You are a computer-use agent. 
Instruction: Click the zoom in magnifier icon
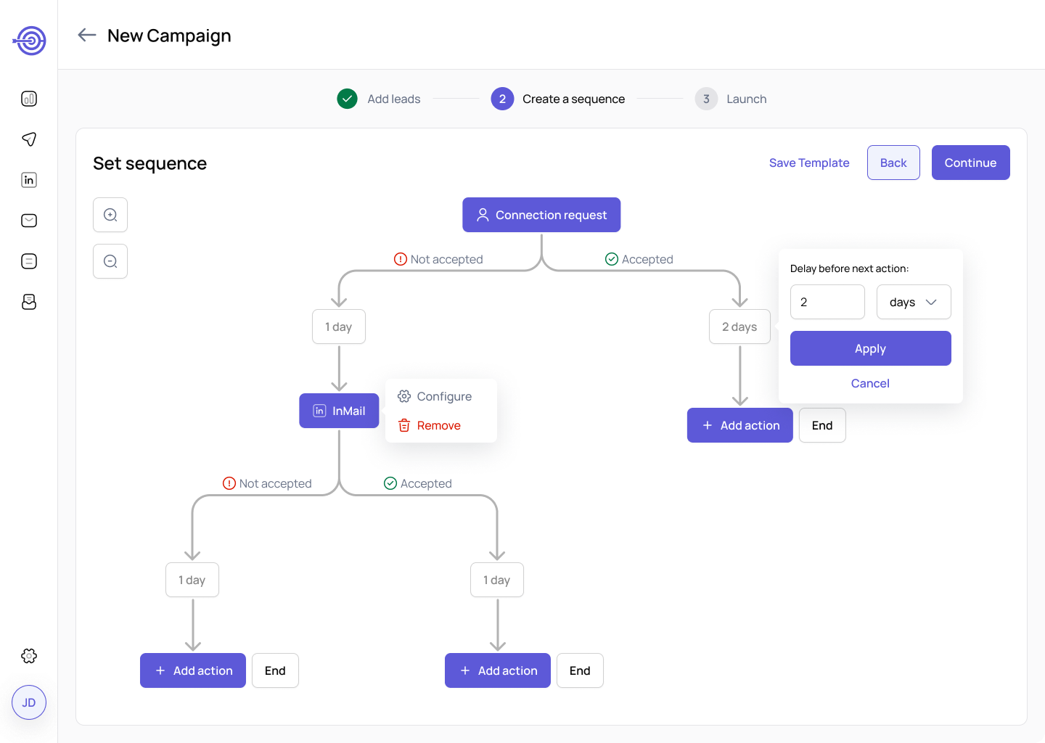(x=110, y=215)
